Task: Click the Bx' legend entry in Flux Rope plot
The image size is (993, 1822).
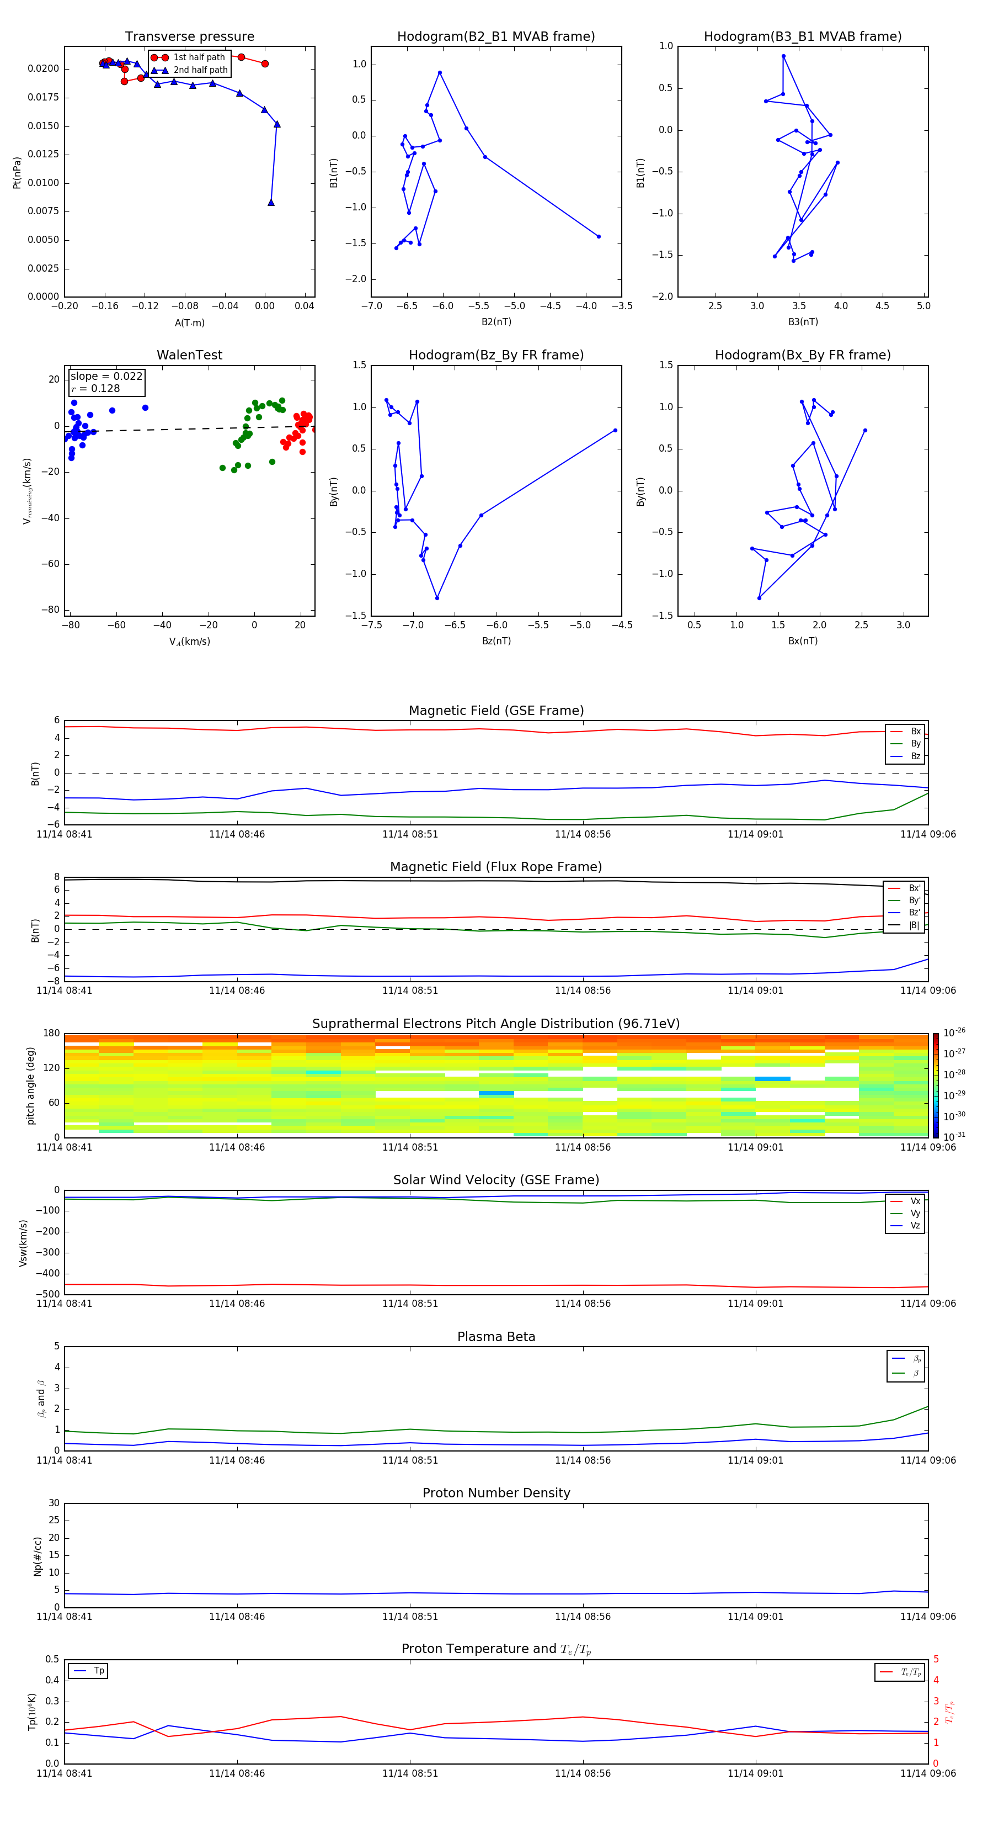Action: click(904, 888)
